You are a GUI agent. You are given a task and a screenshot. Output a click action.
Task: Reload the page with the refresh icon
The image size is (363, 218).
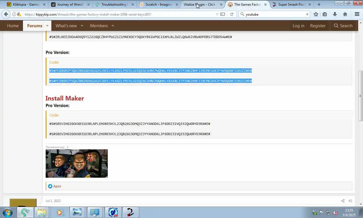[x=232, y=14]
